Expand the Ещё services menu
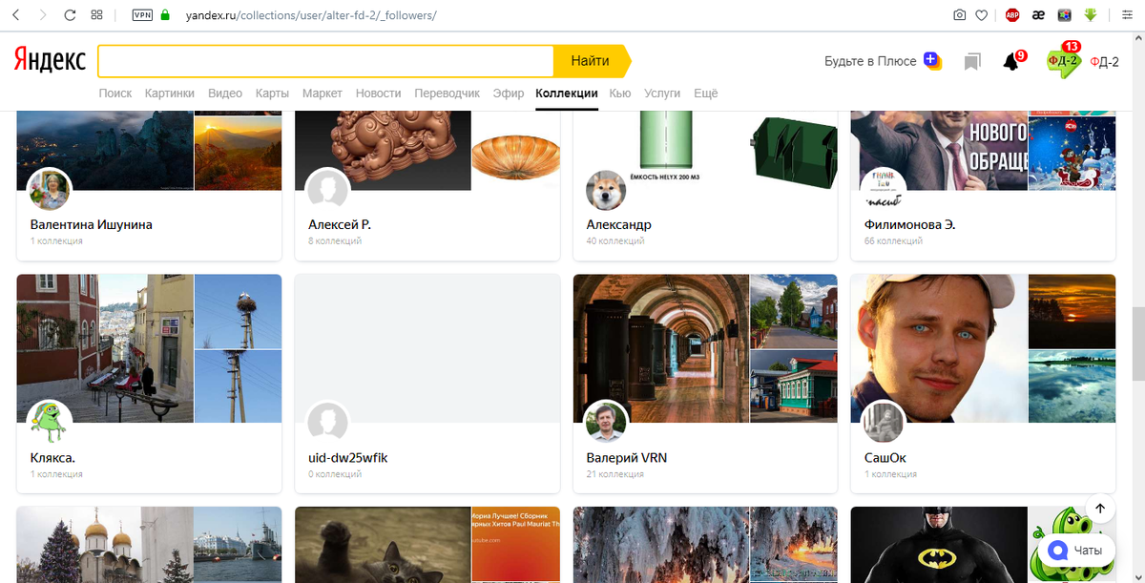 [x=706, y=94]
